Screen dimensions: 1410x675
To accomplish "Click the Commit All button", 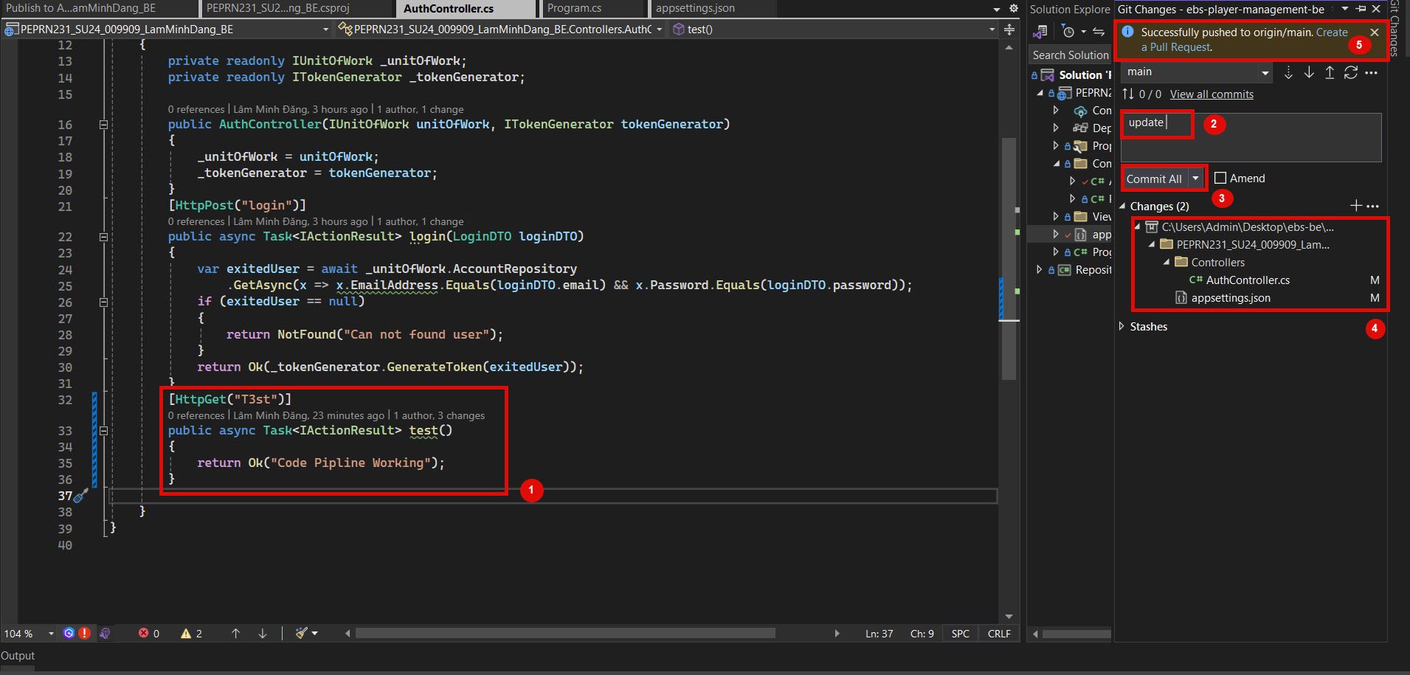I will click(x=1154, y=179).
